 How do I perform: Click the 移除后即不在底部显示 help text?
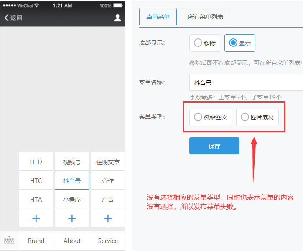pos(246,63)
